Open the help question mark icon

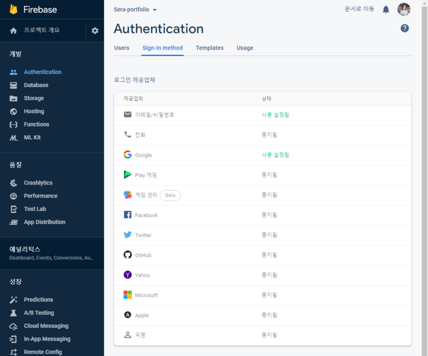(x=405, y=28)
